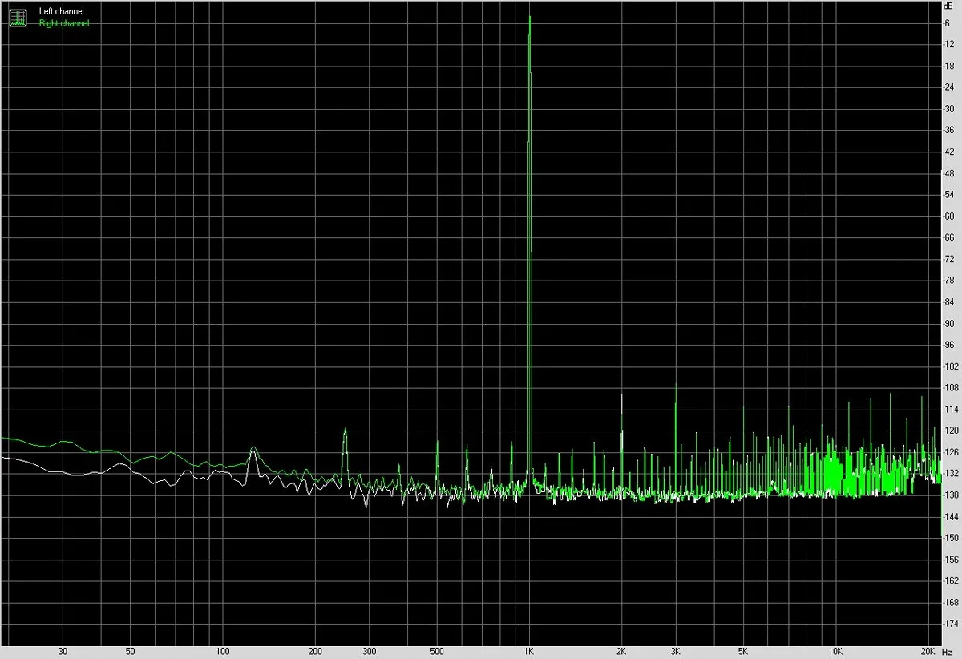Select the 'Right channel' legend label
The height and width of the screenshot is (659, 962).
[64, 23]
